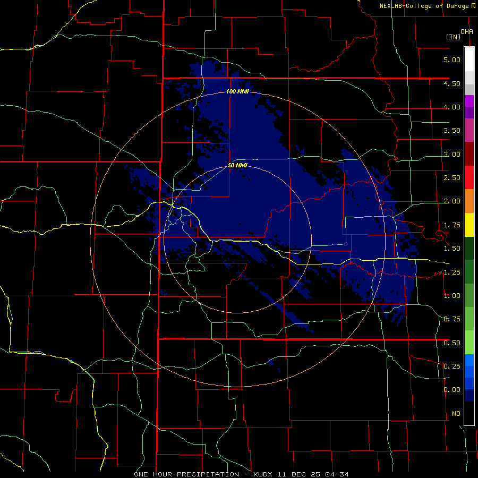Click the ONE HOUR PRECIPITATION title text
This screenshot has height=478, width=478.
186,474
